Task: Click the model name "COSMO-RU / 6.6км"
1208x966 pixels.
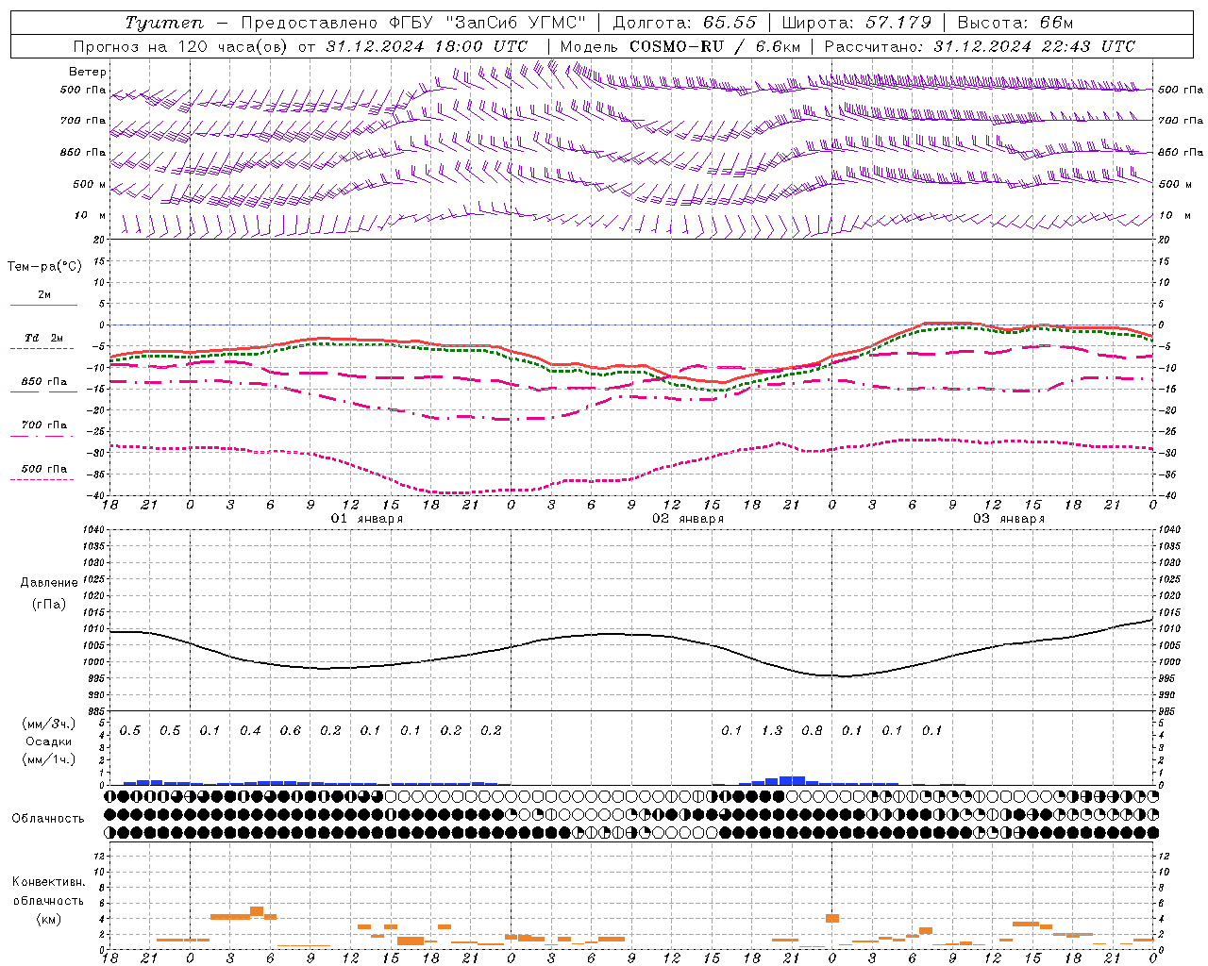Action: 714,46
